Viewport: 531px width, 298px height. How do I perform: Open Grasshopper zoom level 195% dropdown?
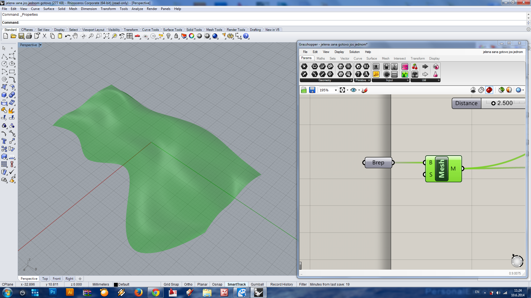(336, 90)
